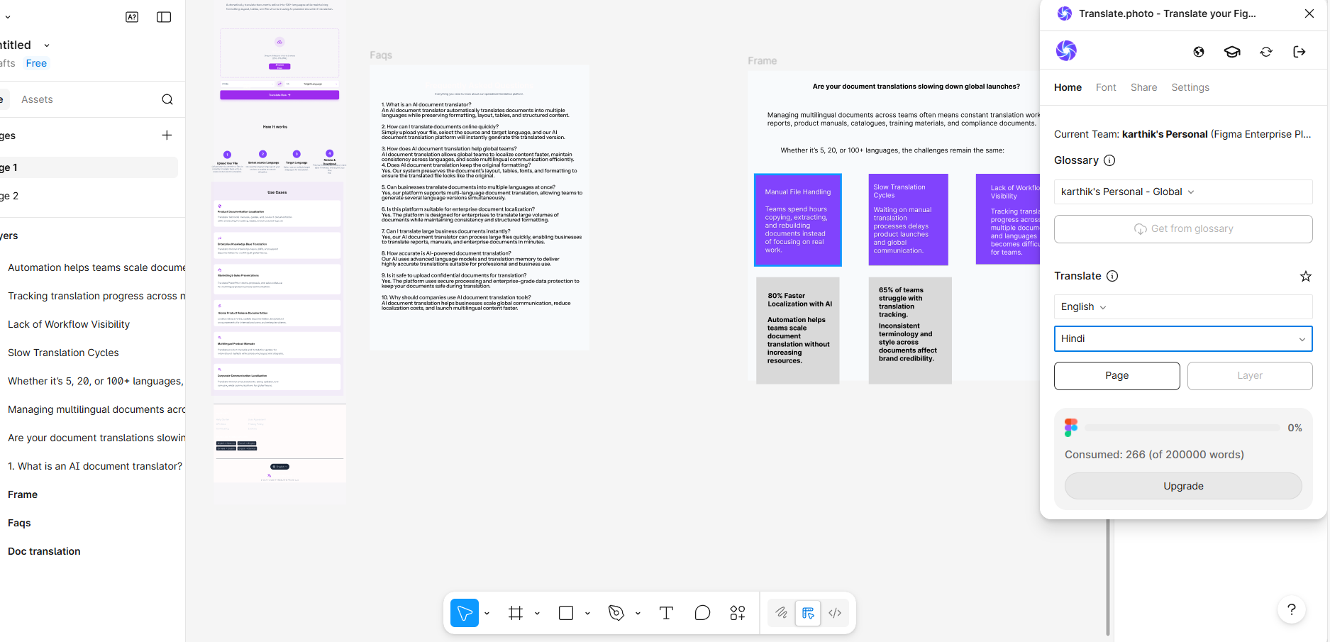Click the Translate.photo logo icon
The width and height of the screenshot is (1330, 642).
1066,50
